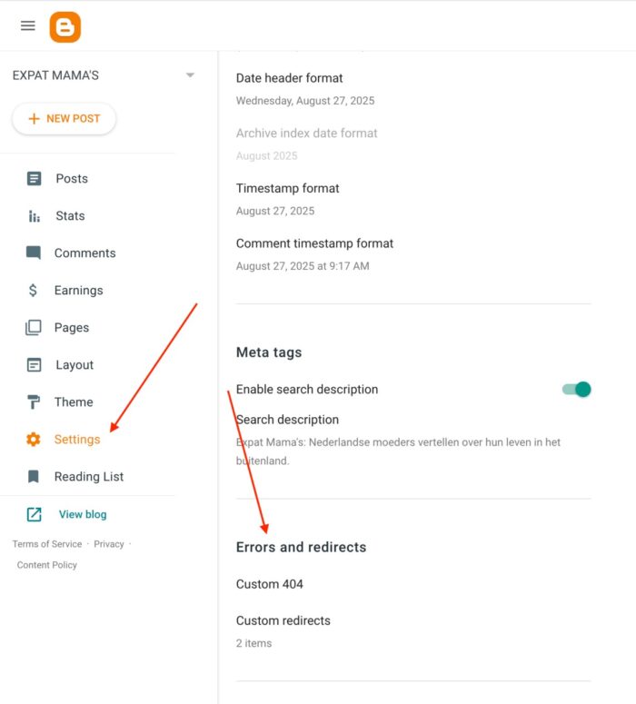Click the orange Blogger logo

[x=65, y=26]
